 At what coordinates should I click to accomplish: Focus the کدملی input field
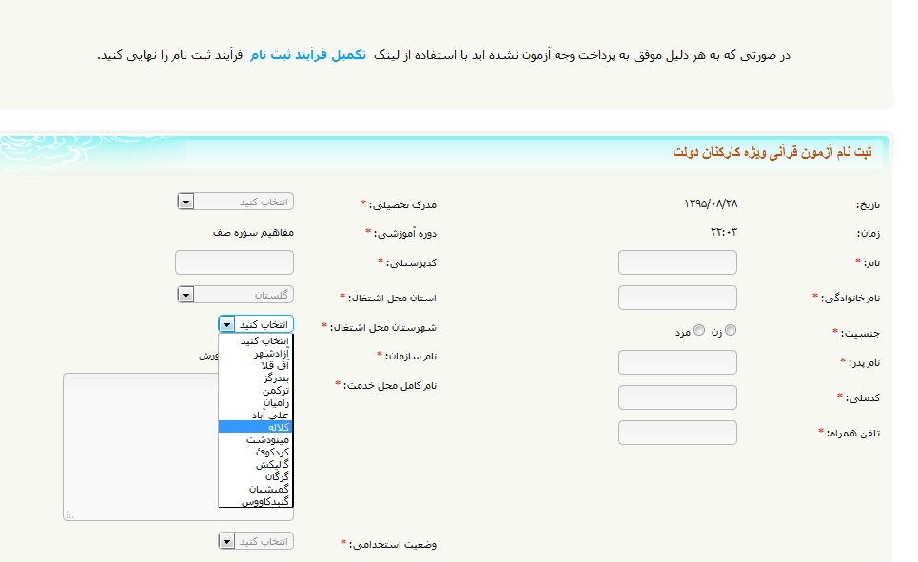[x=677, y=397]
